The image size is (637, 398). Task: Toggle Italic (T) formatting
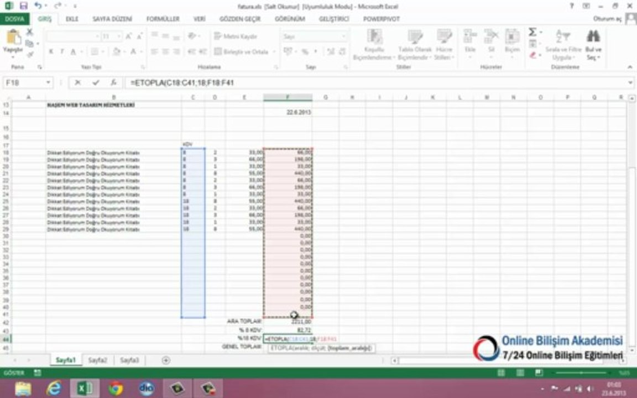[x=62, y=51]
